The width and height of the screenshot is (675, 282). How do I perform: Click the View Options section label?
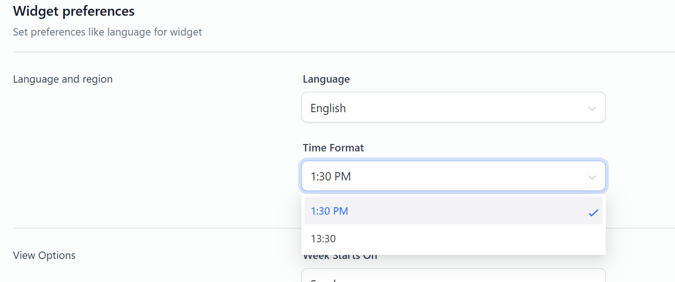(44, 255)
